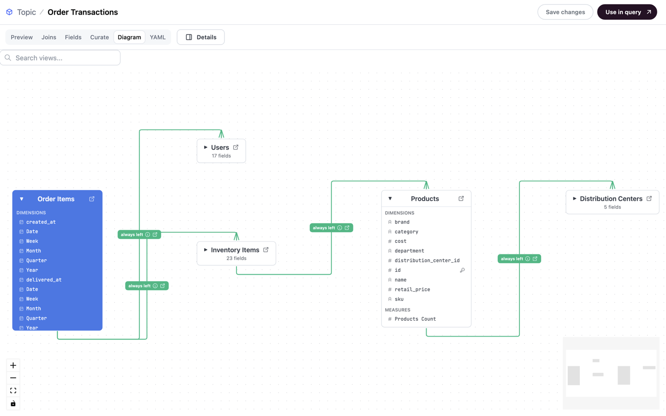Select the department field in Products

[x=426, y=251]
